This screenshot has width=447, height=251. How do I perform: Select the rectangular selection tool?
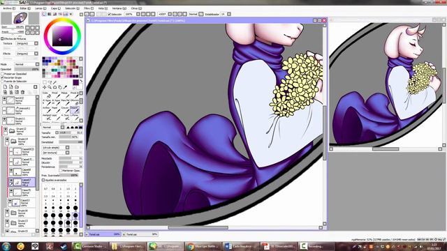(45, 82)
